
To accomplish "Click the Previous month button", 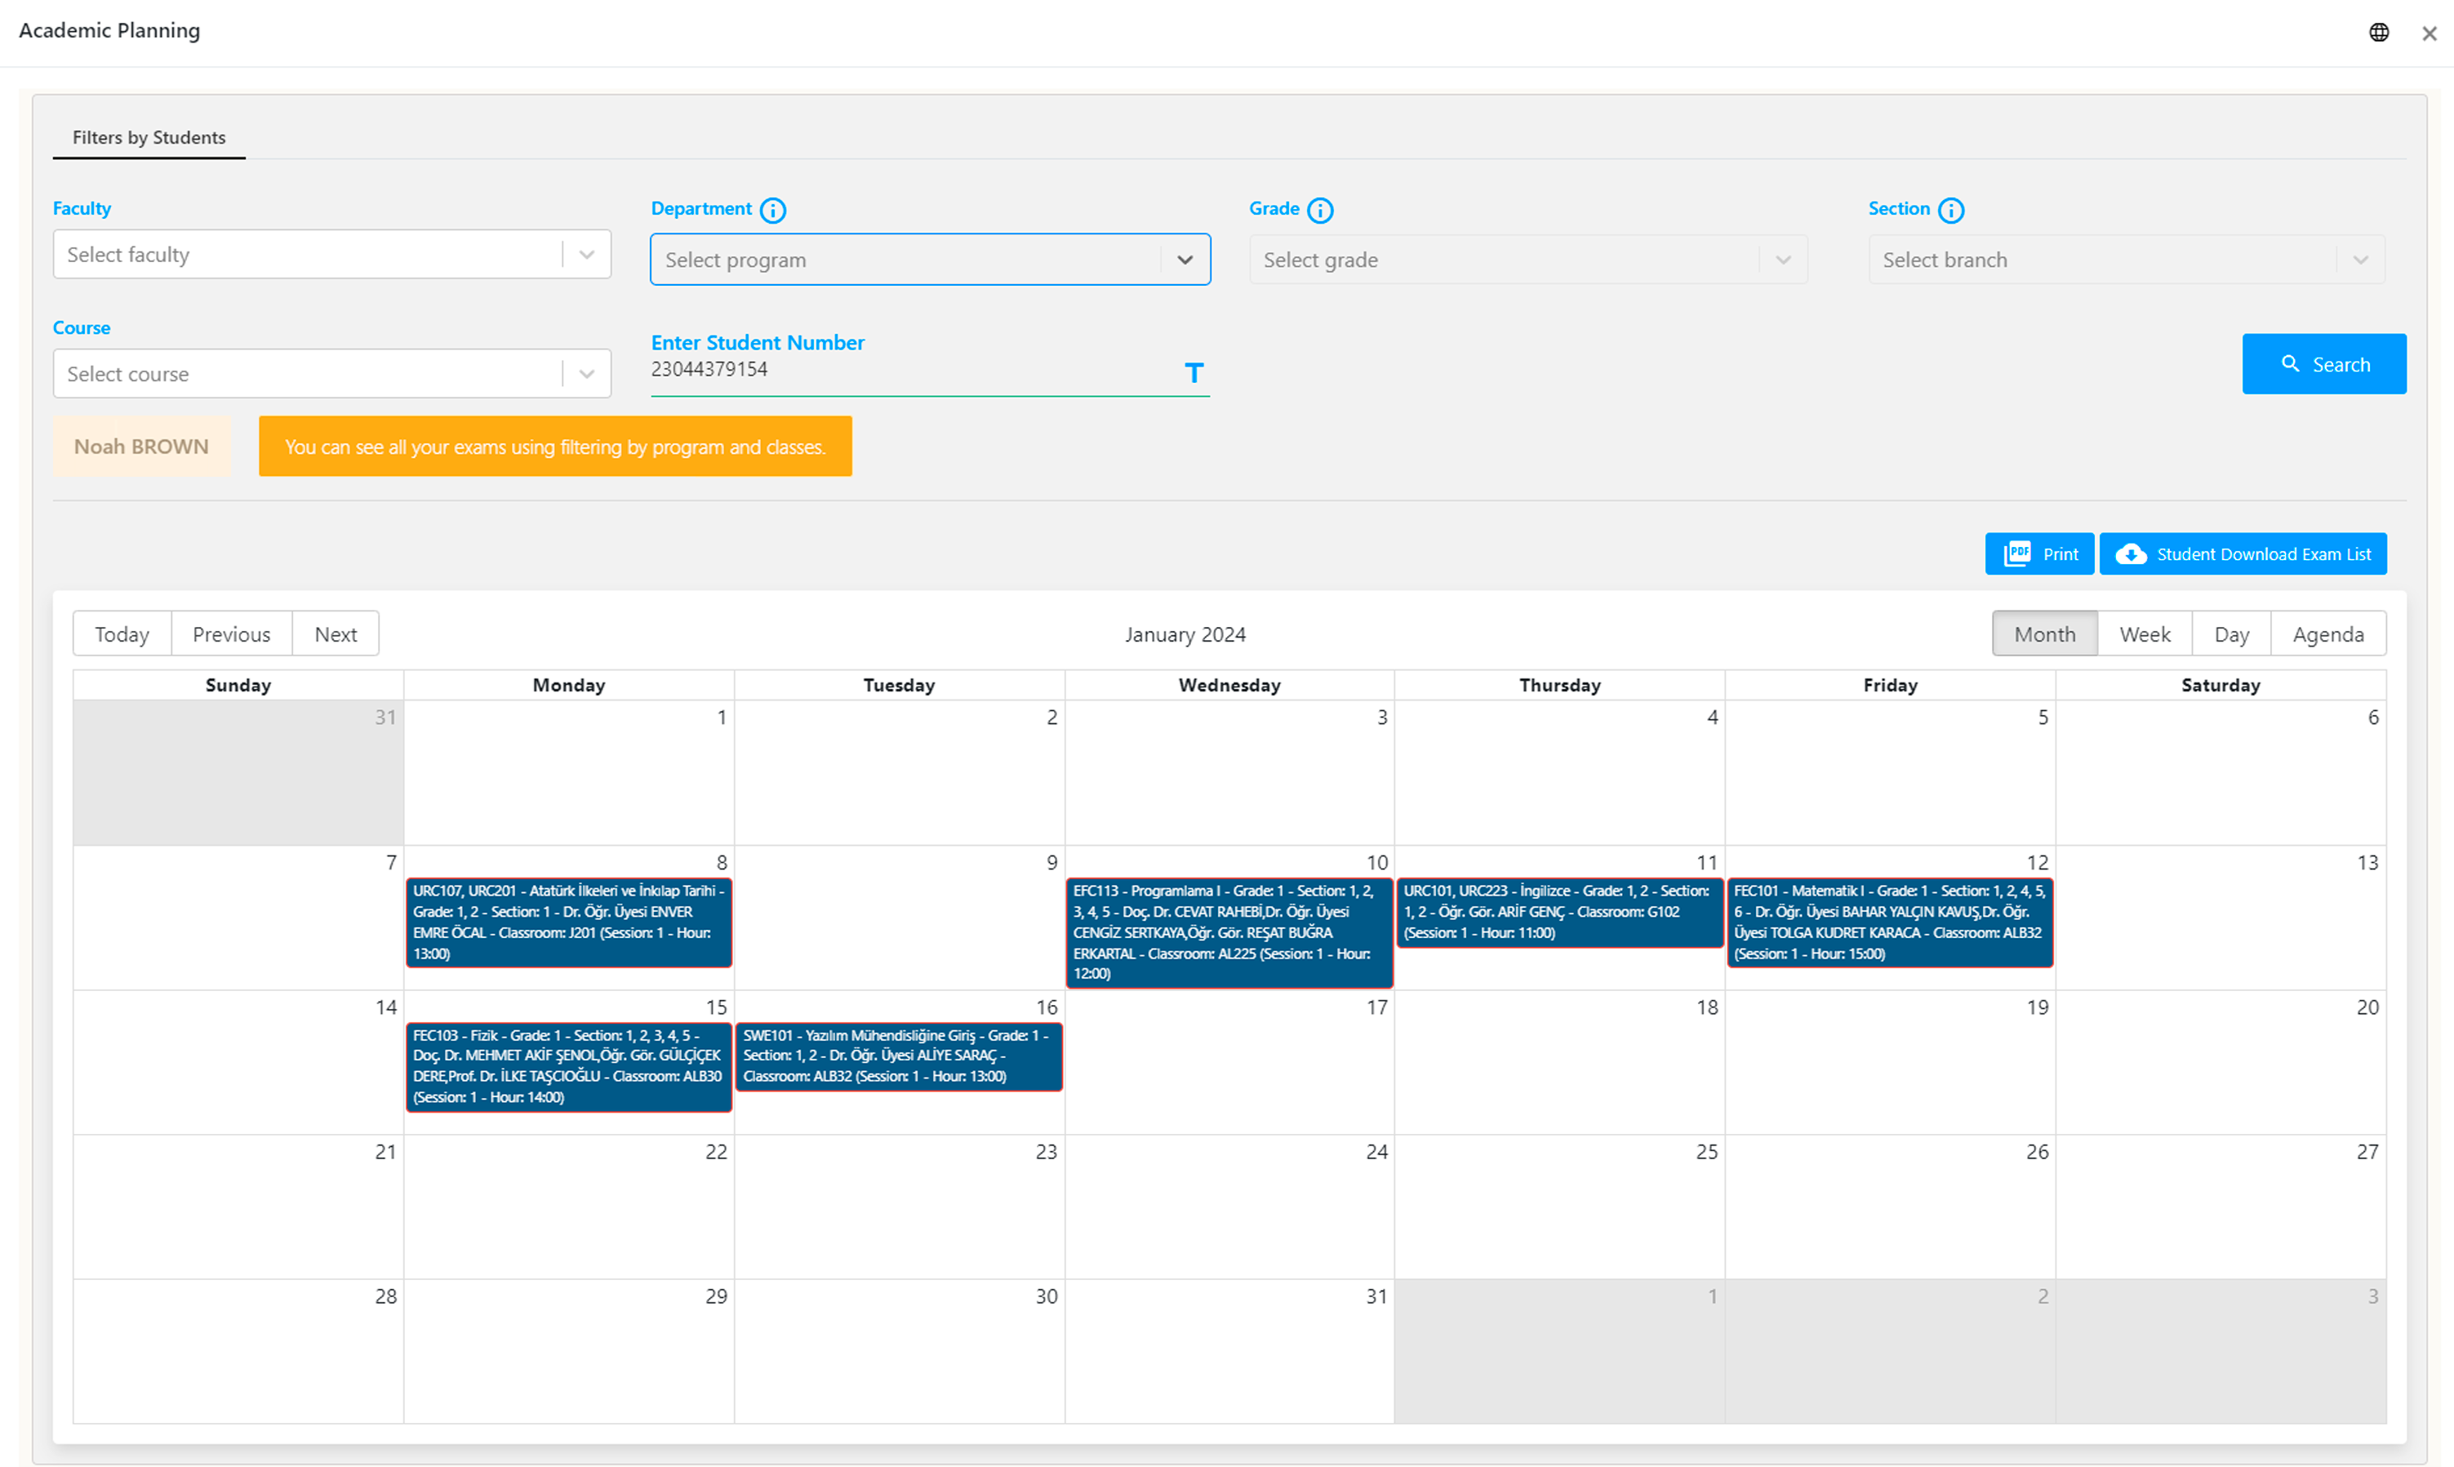I will coord(231,633).
